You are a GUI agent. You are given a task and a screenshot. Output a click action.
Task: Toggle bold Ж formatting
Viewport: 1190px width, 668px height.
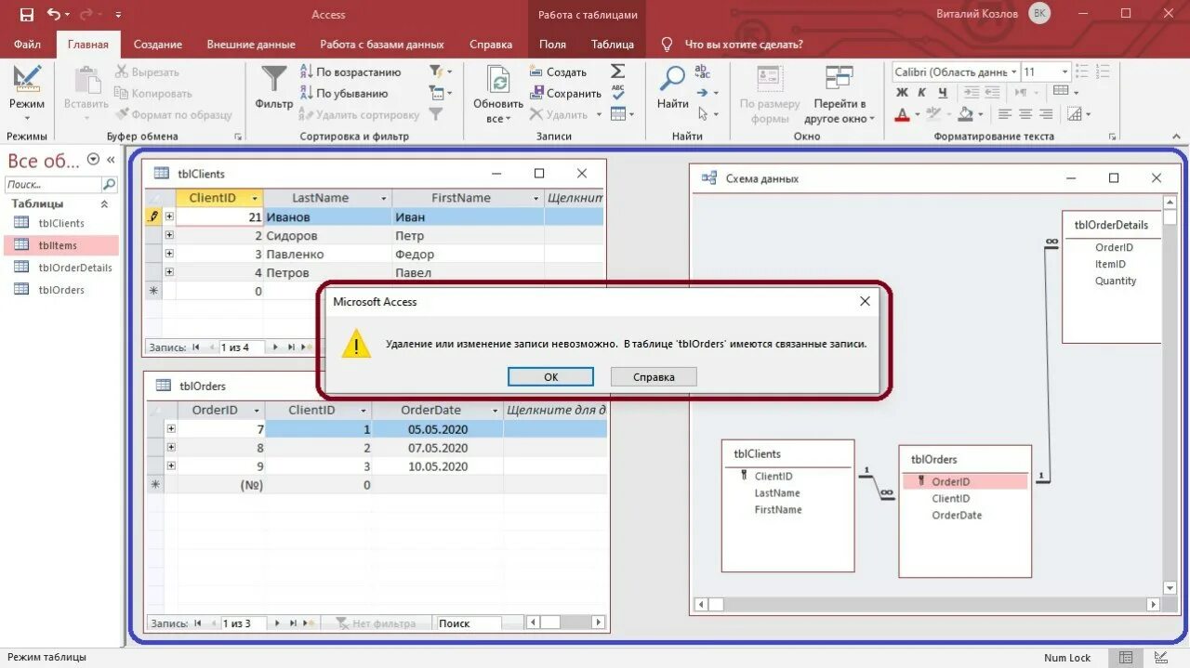(x=902, y=93)
